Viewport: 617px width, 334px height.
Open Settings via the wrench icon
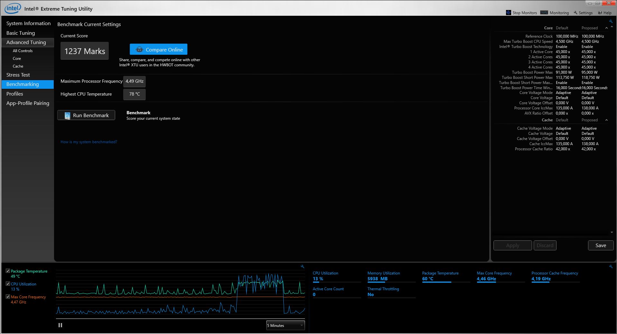pos(576,13)
